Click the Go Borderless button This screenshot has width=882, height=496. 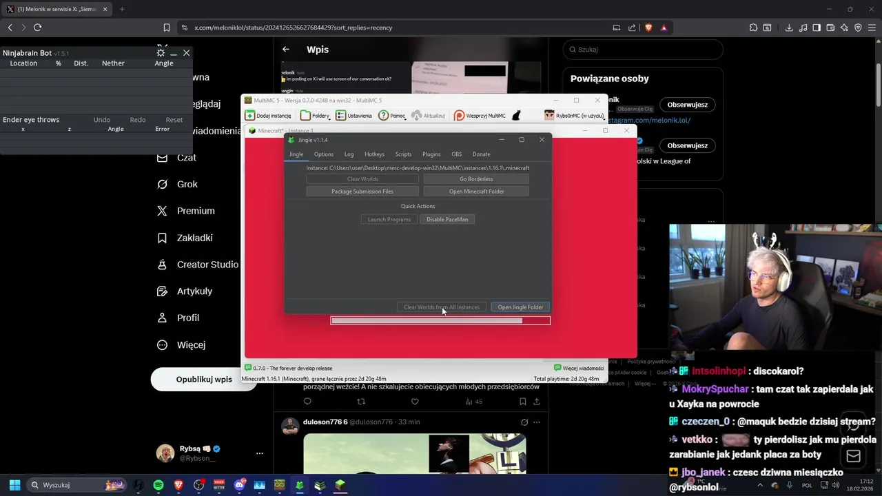[476, 179]
